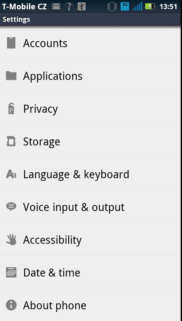The image size is (182, 321).
Task: Tap the battery charging indicator
Action: point(150,7)
